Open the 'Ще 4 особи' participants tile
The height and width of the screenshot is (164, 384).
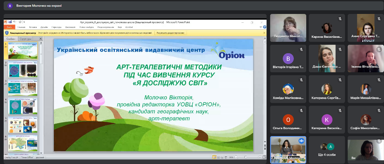click(x=327, y=149)
